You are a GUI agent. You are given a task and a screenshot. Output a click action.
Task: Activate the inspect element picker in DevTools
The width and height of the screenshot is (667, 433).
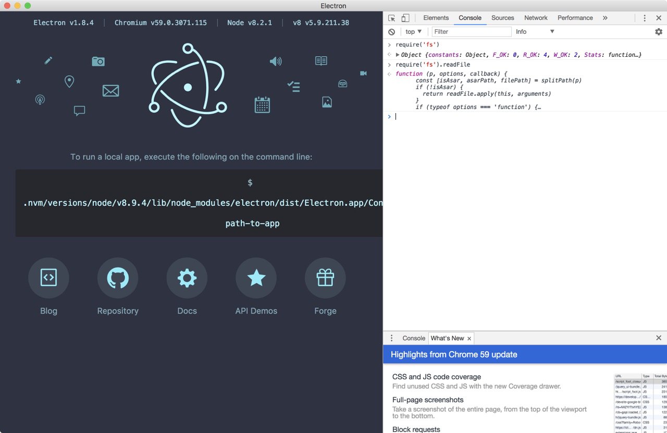(392, 18)
